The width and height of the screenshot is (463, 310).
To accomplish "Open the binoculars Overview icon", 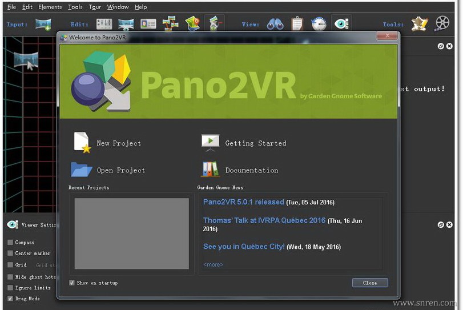I will pyautogui.click(x=275, y=24).
